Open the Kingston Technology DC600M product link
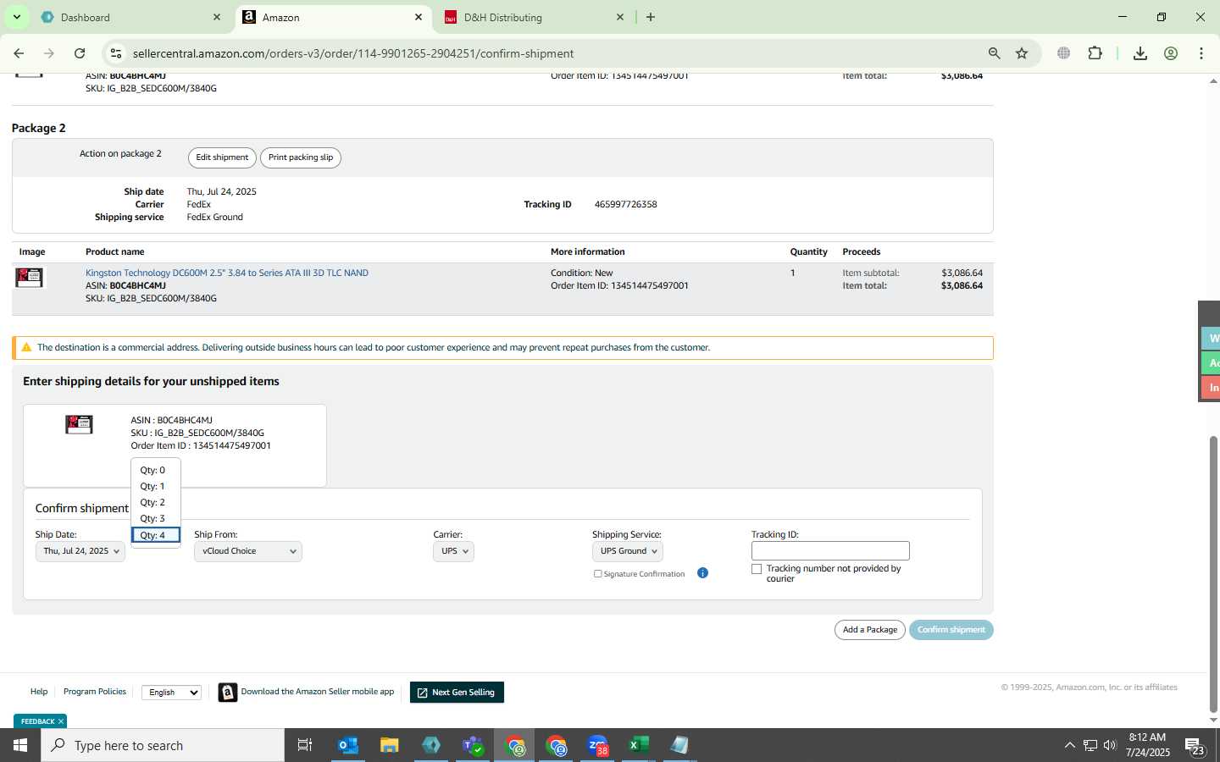The image size is (1220, 762). (227, 273)
